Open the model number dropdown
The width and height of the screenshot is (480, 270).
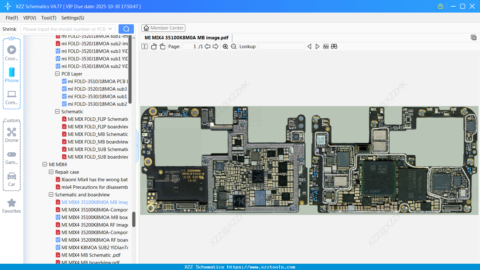[x=110, y=29]
